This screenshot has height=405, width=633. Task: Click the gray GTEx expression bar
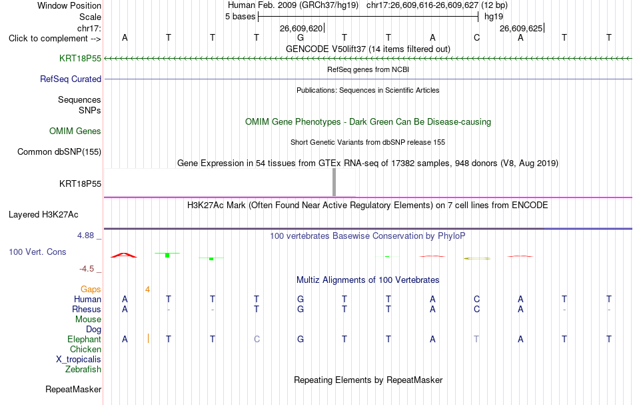pos(334,182)
